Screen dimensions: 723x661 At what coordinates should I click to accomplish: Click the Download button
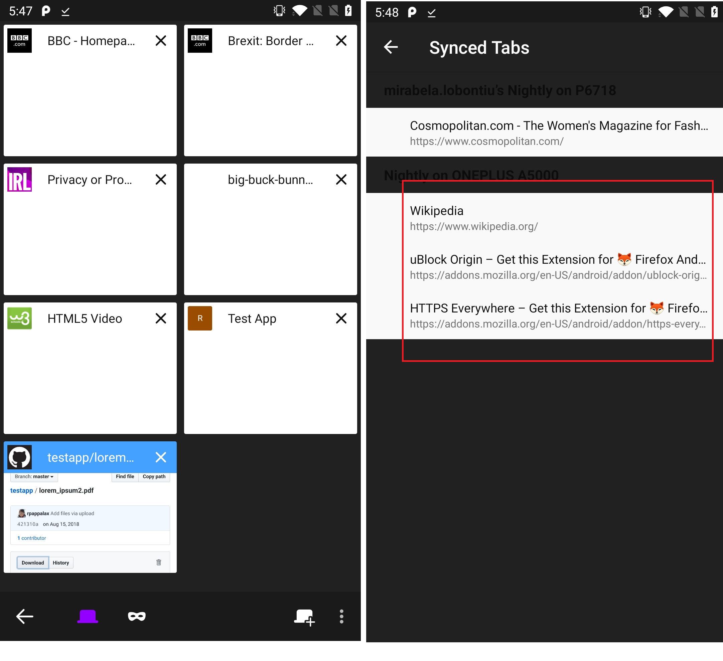32,563
